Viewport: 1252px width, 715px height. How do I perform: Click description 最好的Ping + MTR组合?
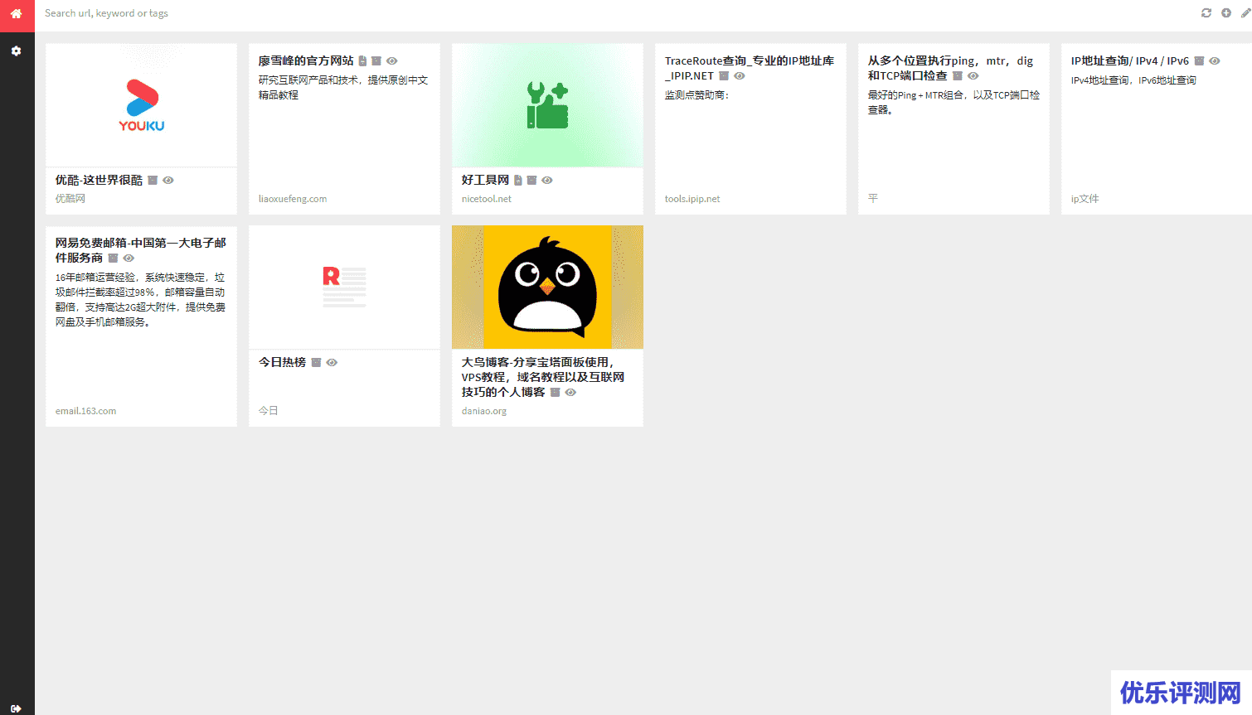[954, 103]
